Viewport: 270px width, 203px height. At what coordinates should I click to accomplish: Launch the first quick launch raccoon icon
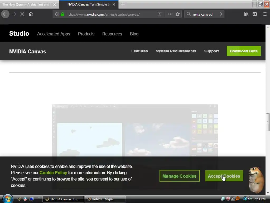click(19, 199)
